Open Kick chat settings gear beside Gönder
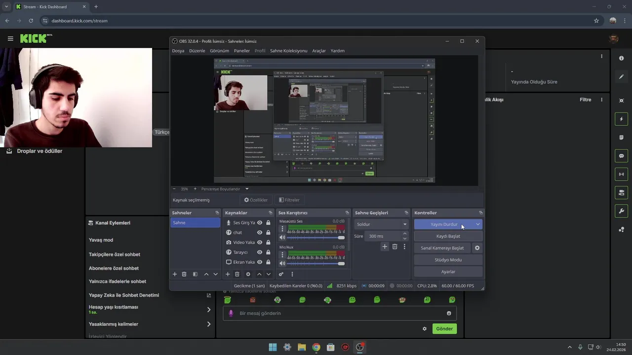This screenshot has height=355, width=632. tap(424, 329)
